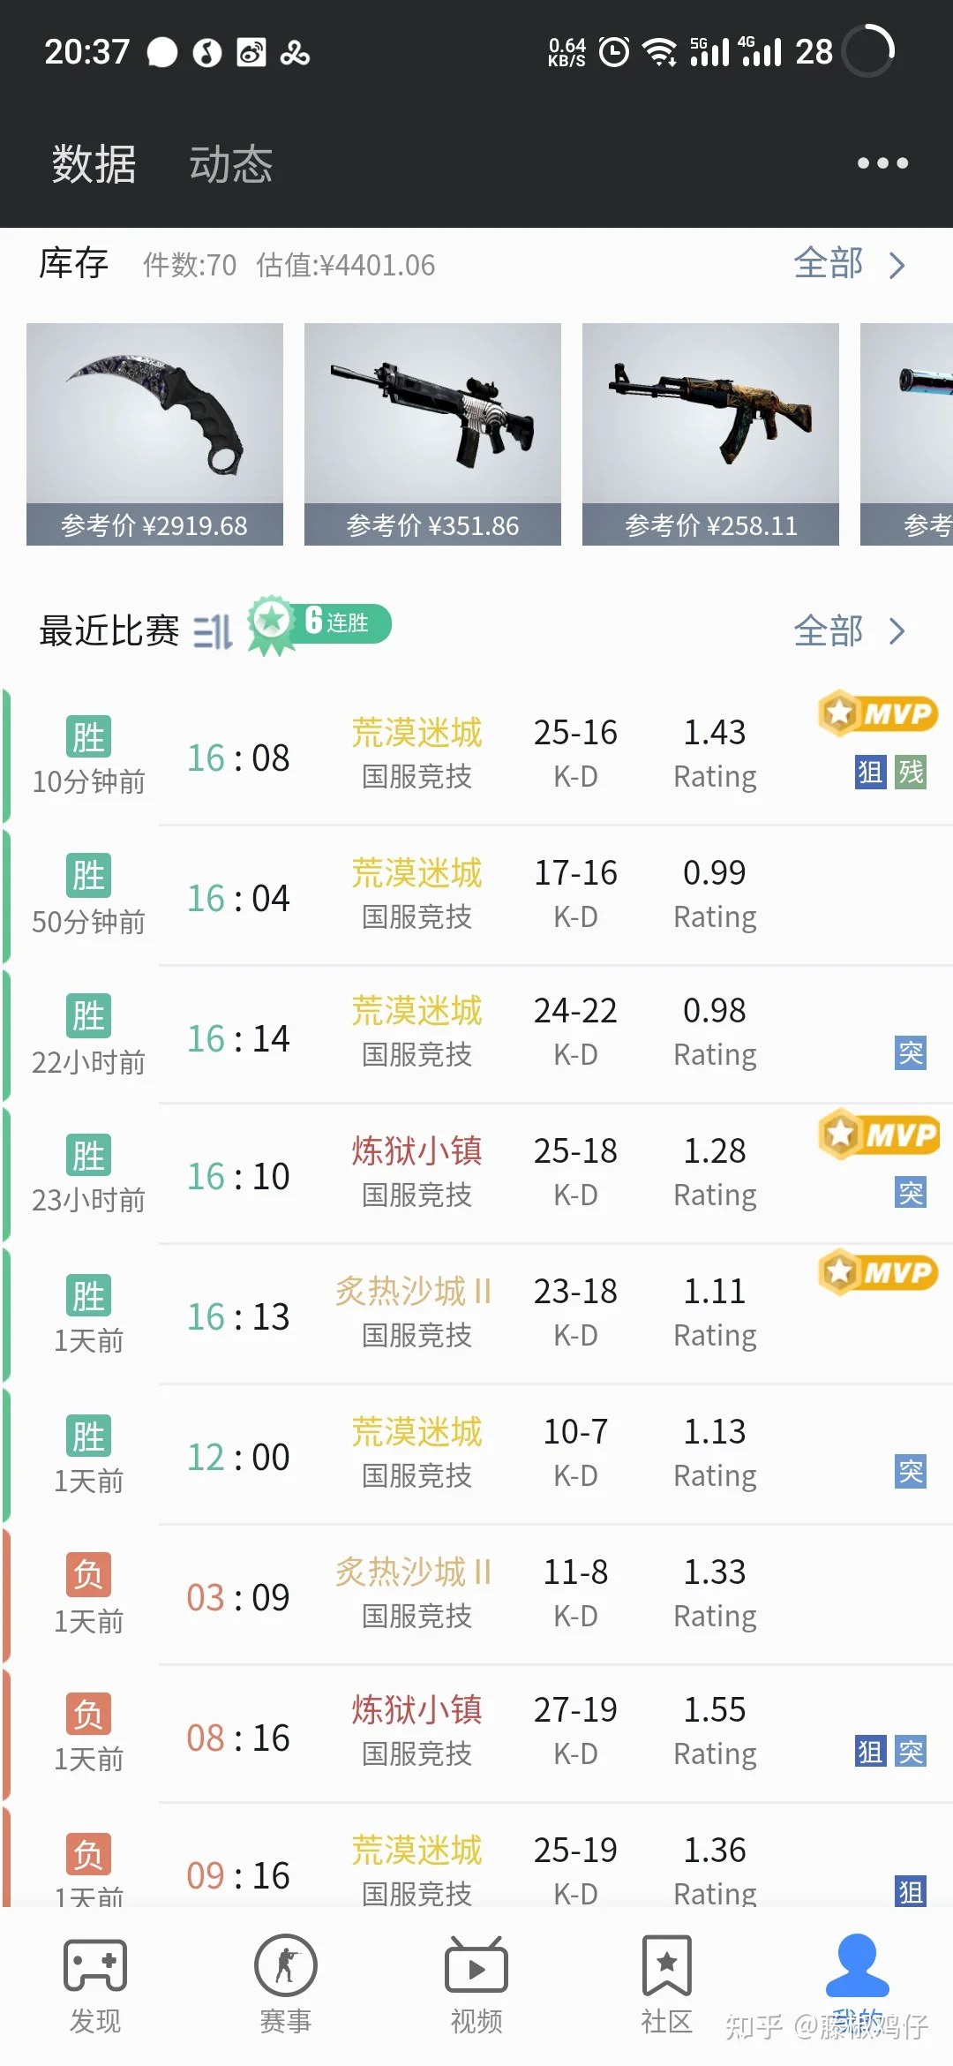Image resolution: width=953 pixels, height=2066 pixels.
Task: Open the 12:00 荒漠迷城 match
Action: click(x=476, y=1455)
